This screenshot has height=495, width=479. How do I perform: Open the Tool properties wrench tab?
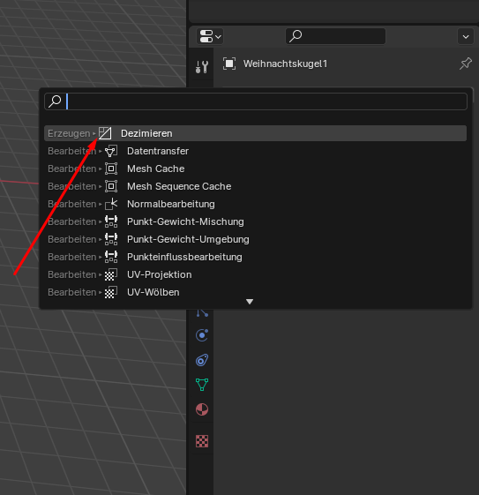[202, 66]
